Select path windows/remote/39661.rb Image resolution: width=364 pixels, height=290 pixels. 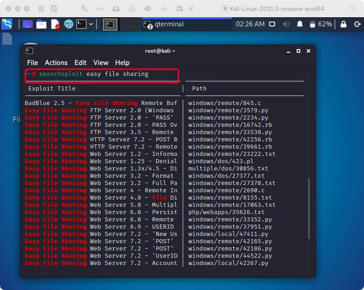[x=230, y=147]
